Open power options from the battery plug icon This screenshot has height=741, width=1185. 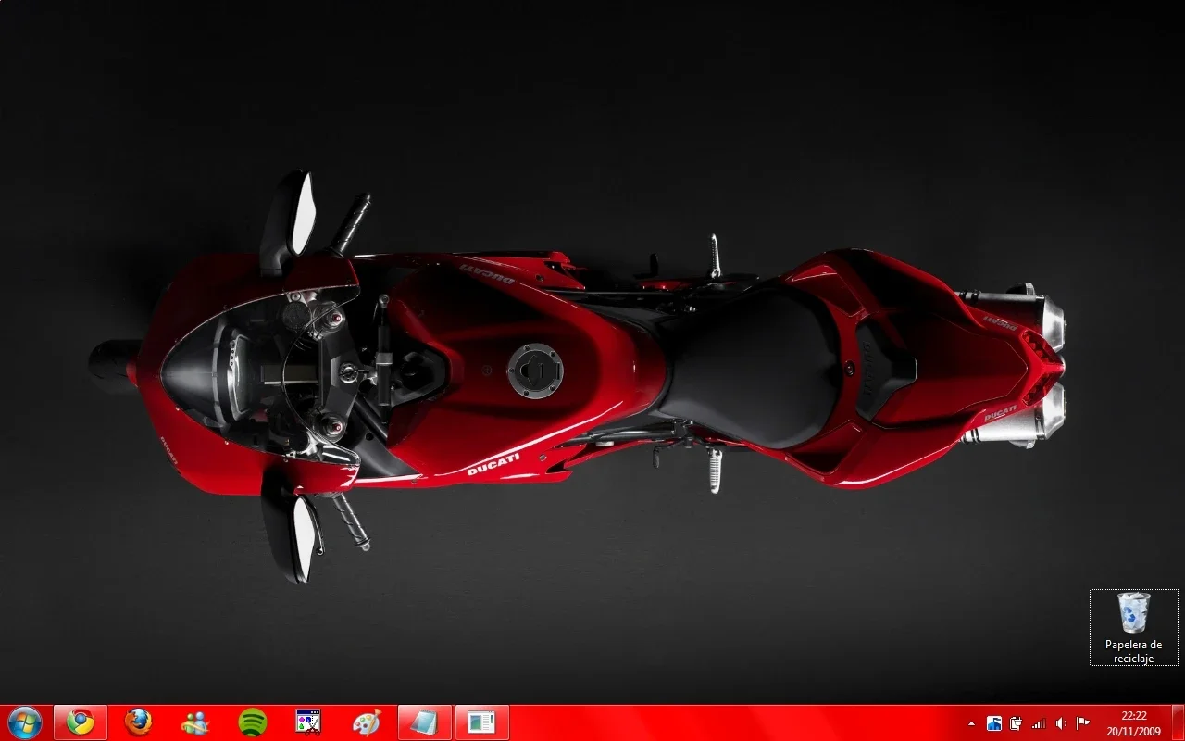(x=1017, y=723)
